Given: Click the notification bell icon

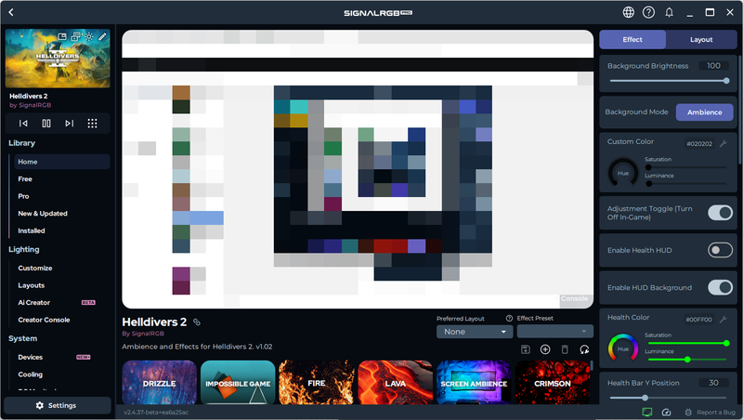Looking at the screenshot, I should coord(670,12).
